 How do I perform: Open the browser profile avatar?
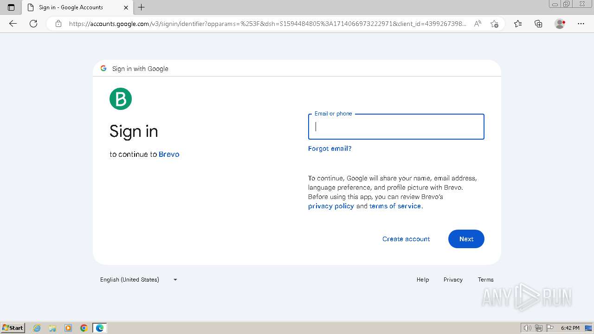click(x=560, y=24)
